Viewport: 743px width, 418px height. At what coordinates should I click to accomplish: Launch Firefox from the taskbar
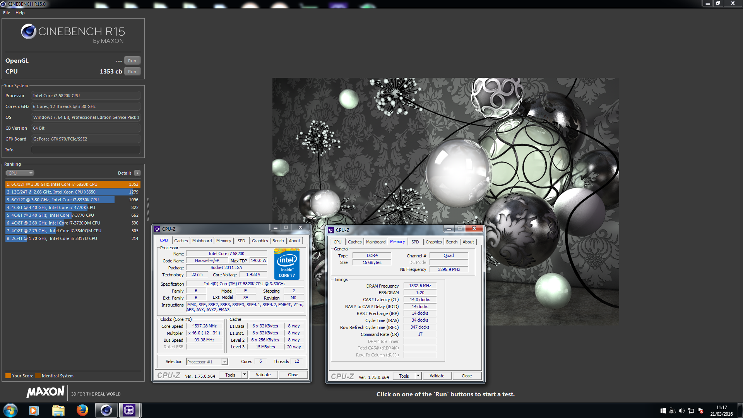82,410
